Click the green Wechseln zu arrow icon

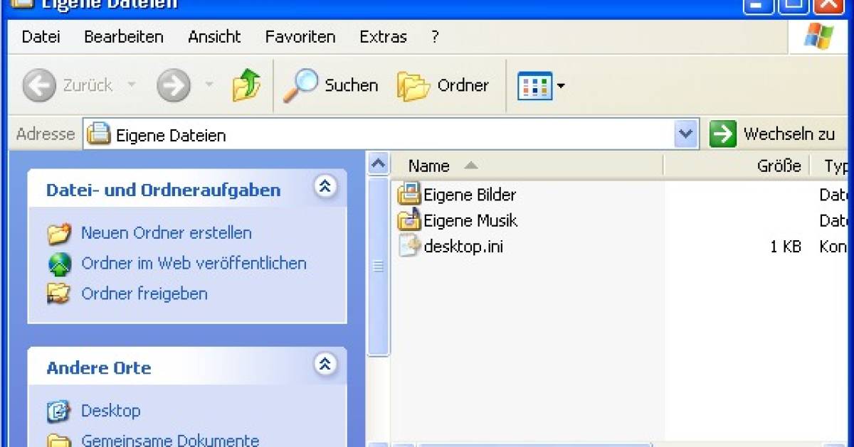click(x=722, y=134)
